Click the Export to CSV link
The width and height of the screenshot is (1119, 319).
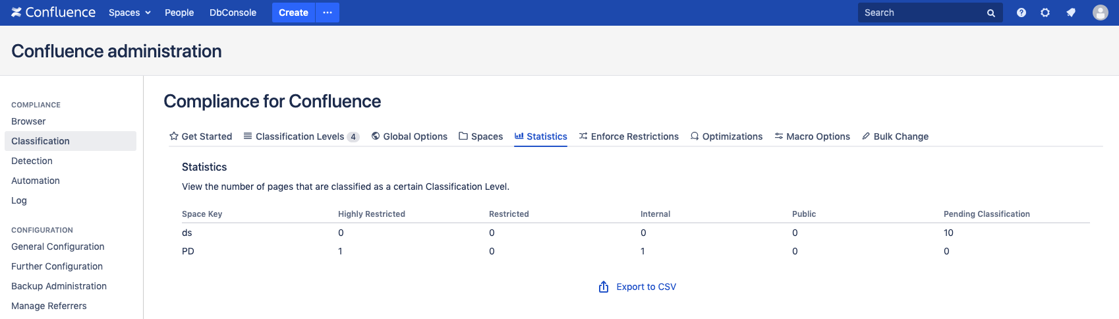(646, 287)
